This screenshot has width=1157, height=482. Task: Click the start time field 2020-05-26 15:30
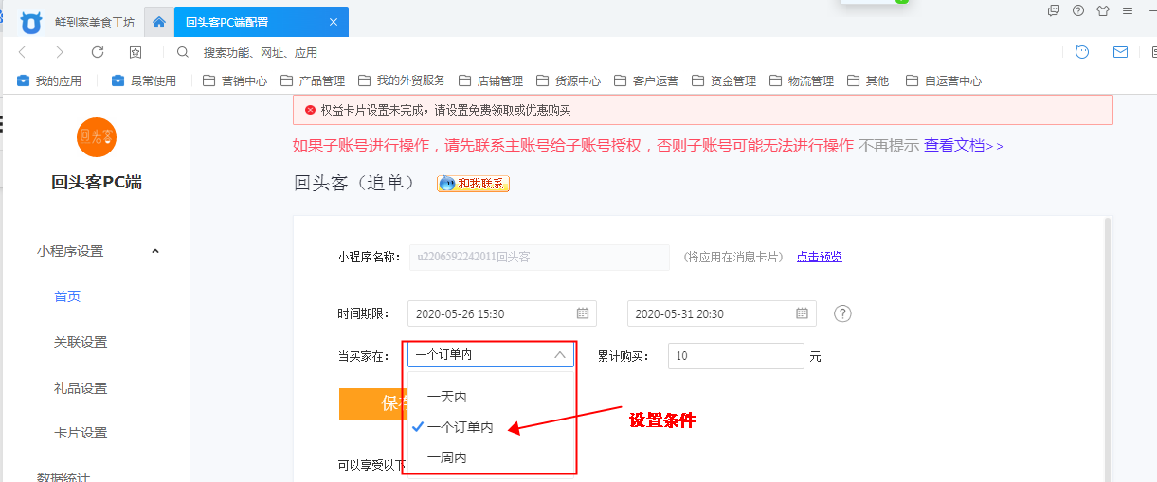coord(502,313)
